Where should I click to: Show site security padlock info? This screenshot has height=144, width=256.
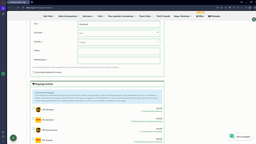pos(23,8)
